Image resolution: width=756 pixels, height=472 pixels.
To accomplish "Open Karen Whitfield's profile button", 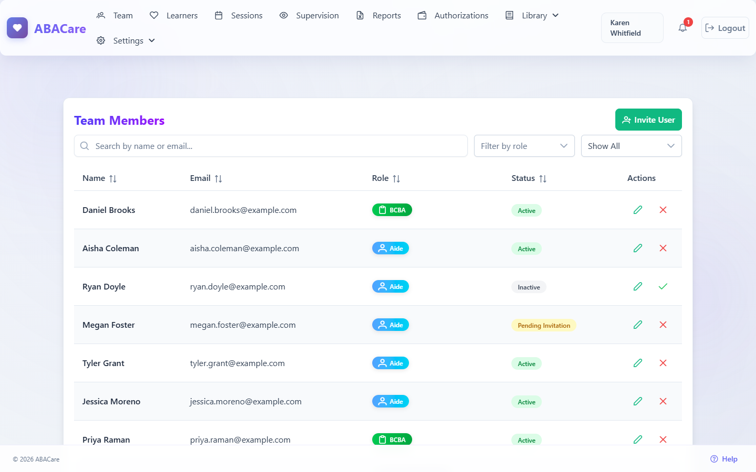I will point(632,28).
